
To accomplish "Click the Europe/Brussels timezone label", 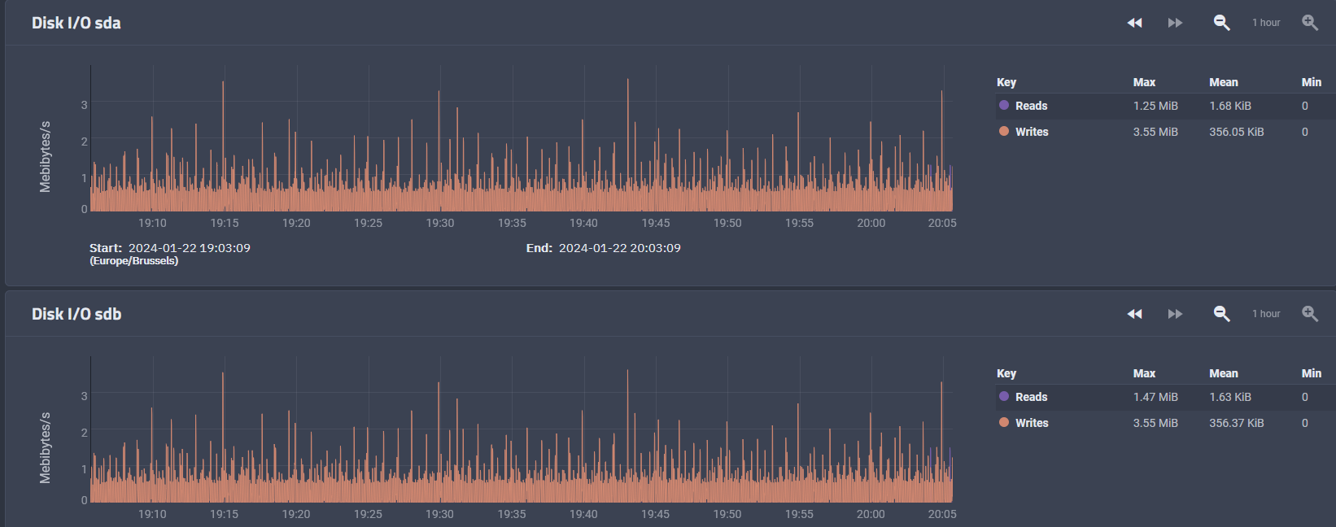I will (x=134, y=261).
